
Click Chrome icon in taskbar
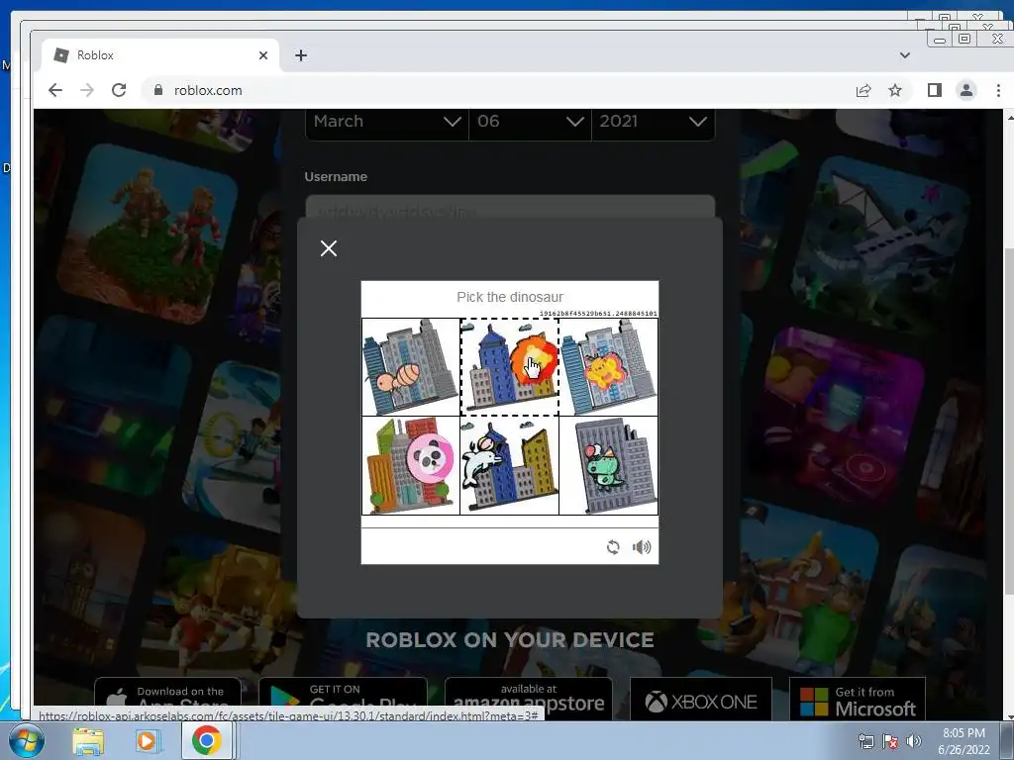point(206,741)
